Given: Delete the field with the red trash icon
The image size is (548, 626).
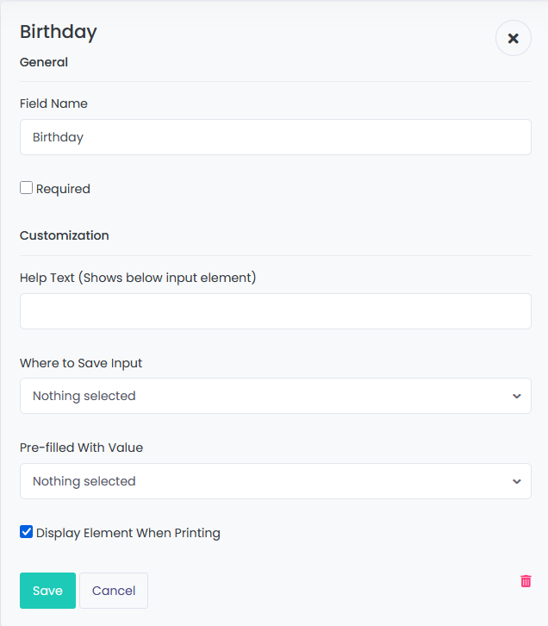Looking at the screenshot, I should (526, 581).
